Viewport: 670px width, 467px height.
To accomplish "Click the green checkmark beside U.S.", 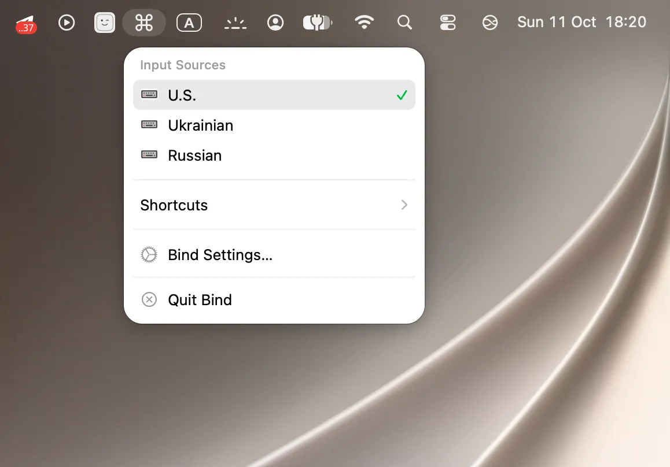I will (x=402, y=95).
